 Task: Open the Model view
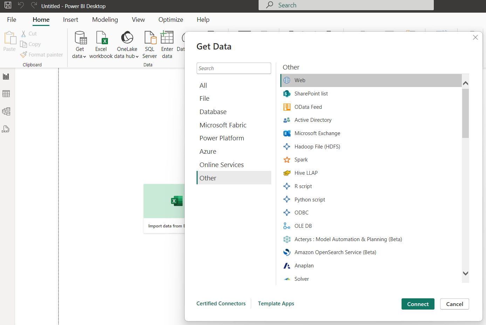coord(6,111)
